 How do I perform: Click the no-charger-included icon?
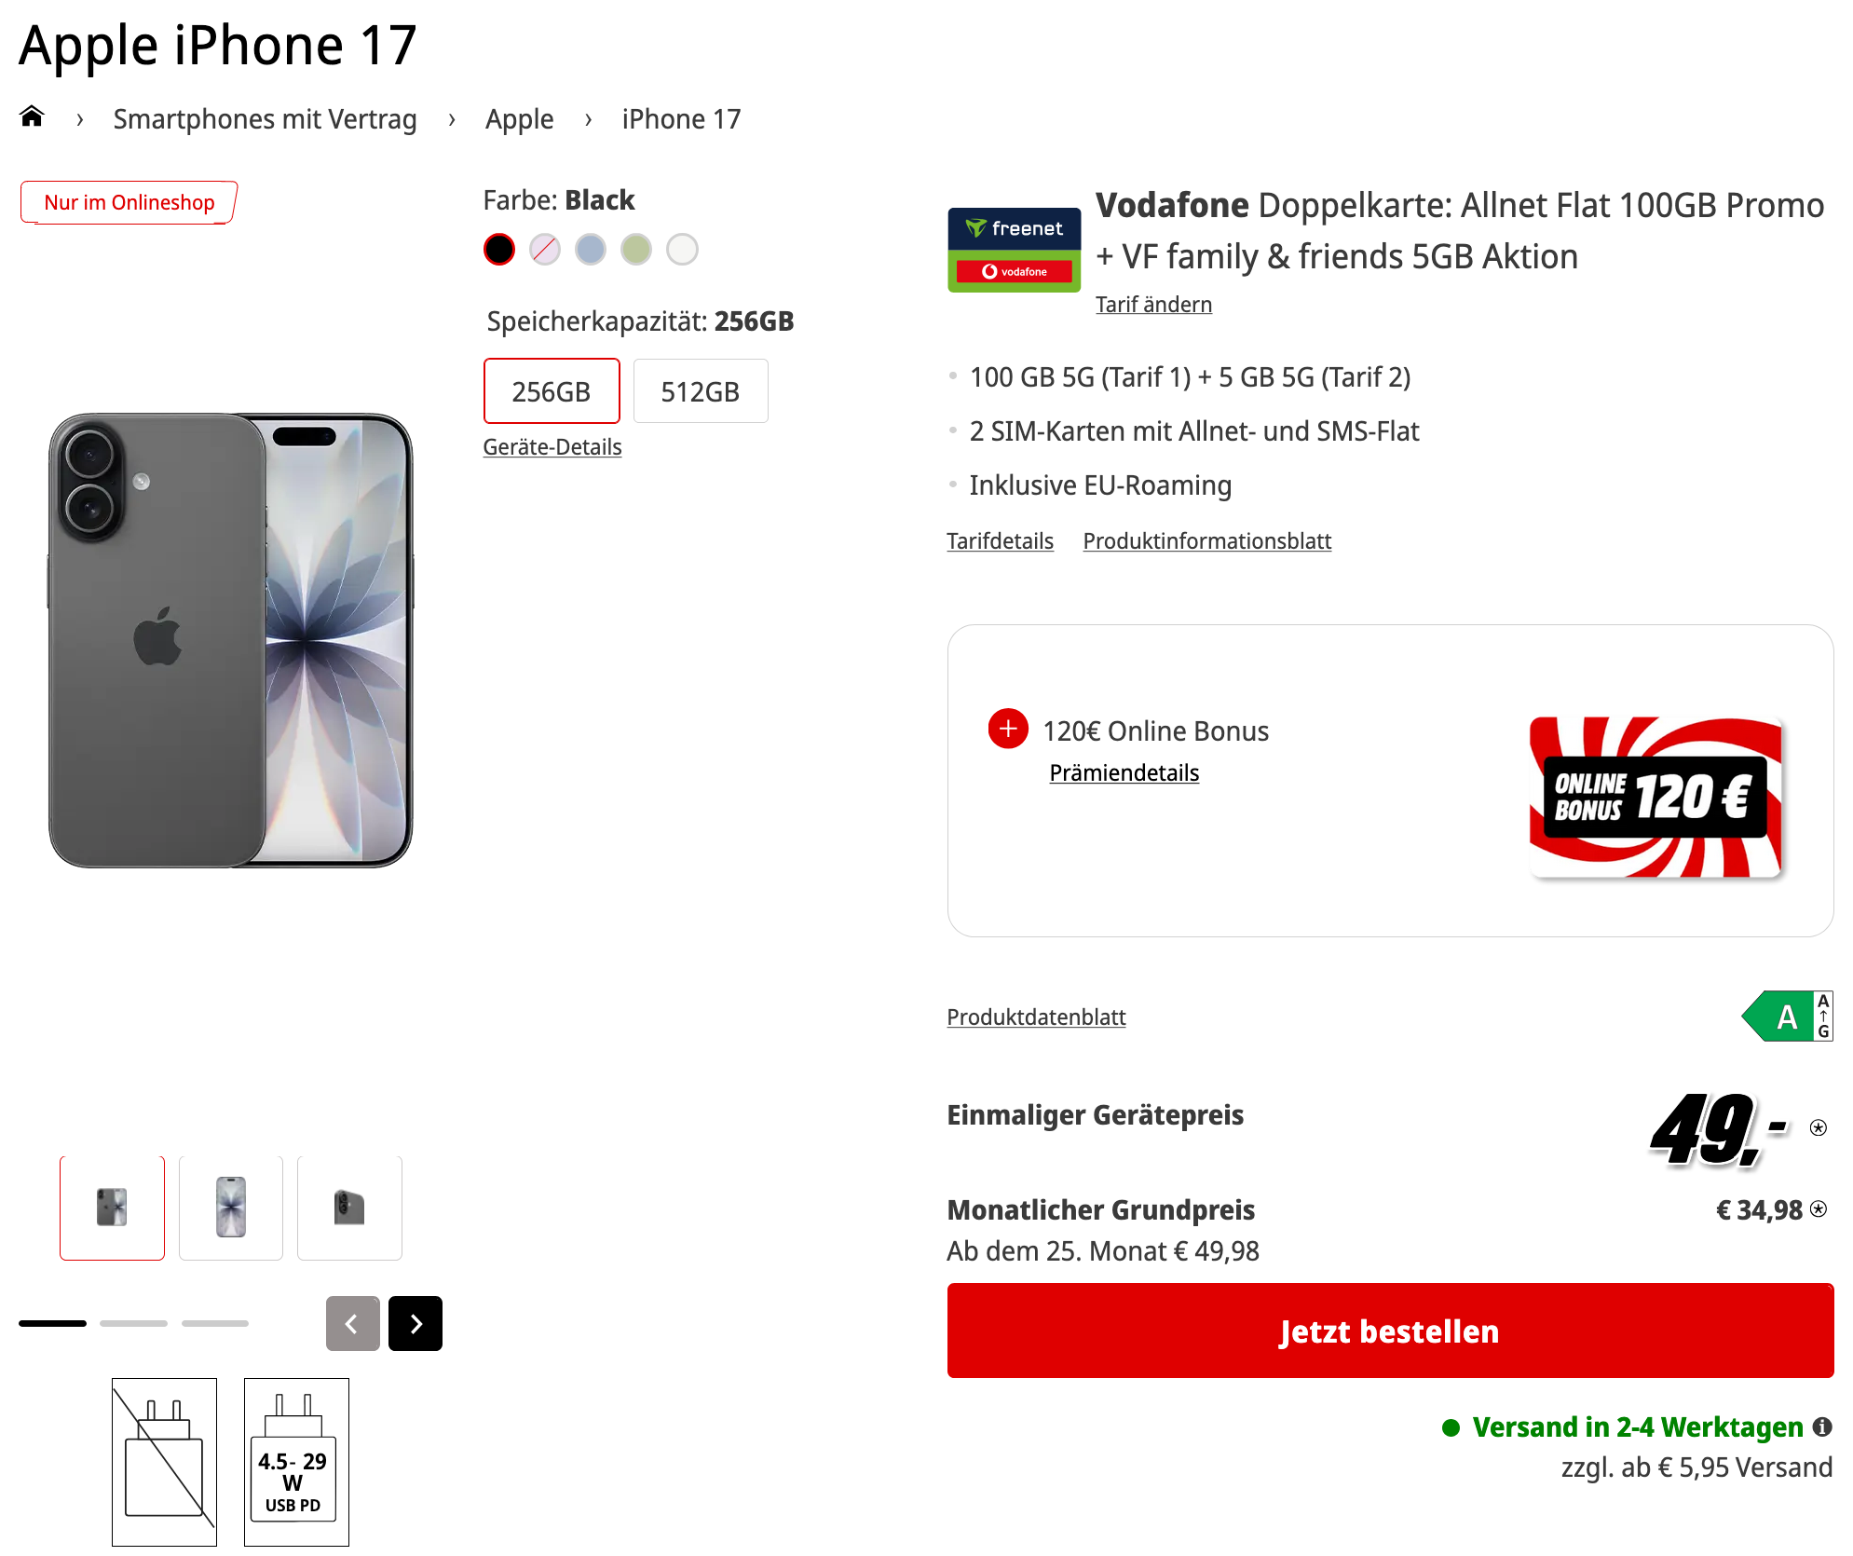pyautogui.click(x=164, y=1462)
